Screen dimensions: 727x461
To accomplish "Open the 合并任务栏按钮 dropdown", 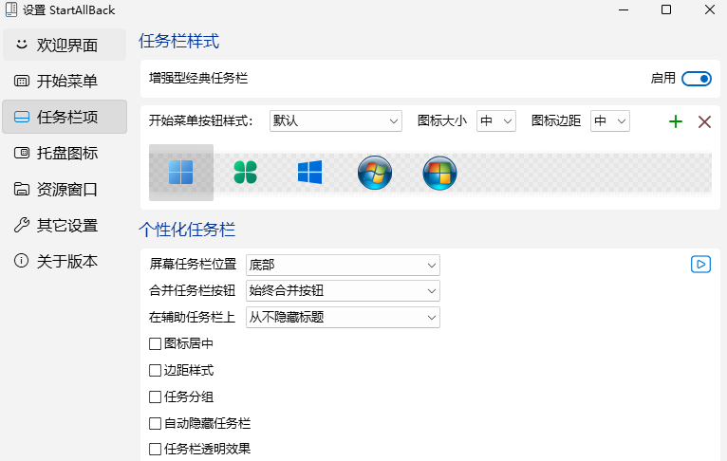I will pos(343,290).
